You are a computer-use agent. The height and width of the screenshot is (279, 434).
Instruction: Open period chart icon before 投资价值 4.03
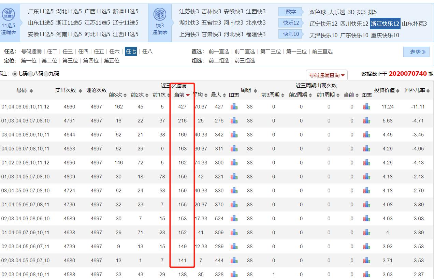click(367, 219)
